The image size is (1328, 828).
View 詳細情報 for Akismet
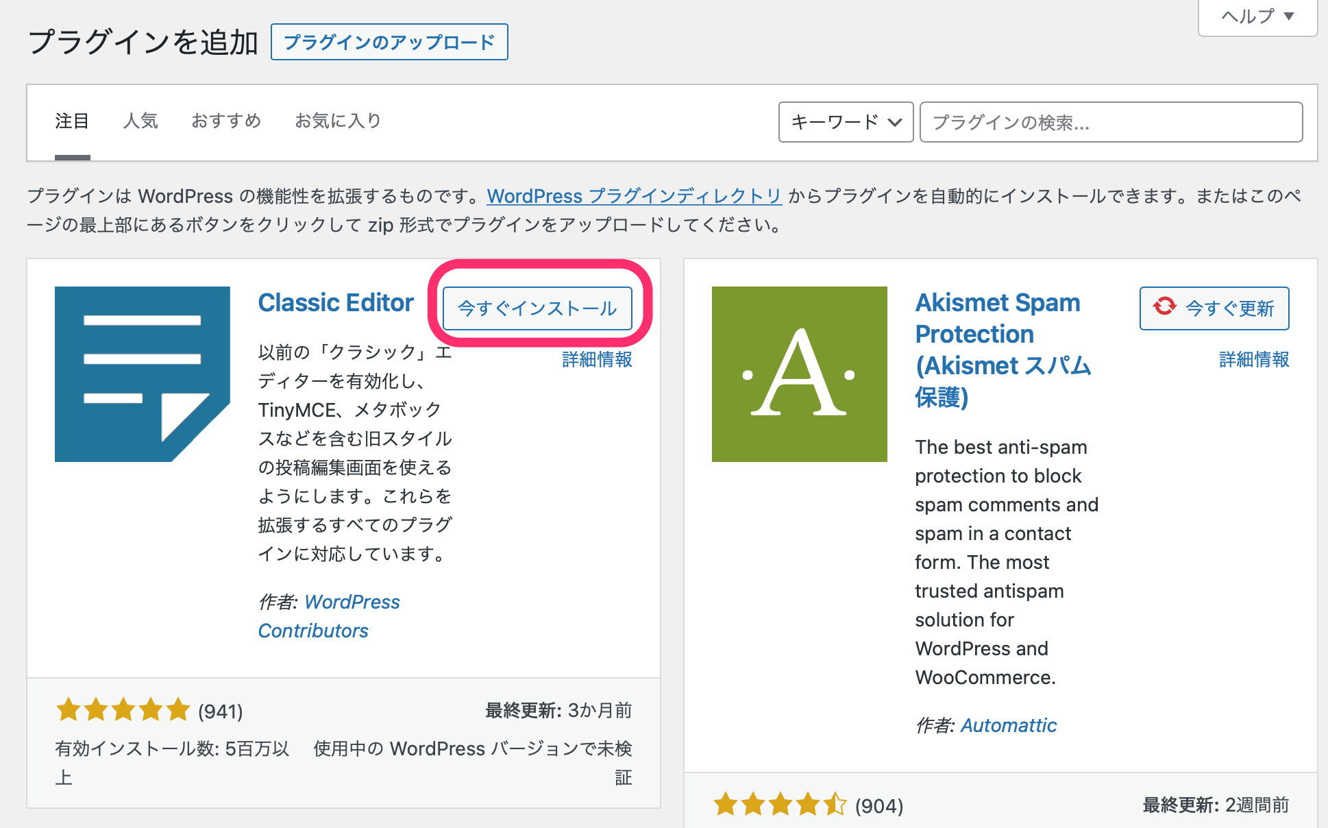(x=1253, y=359)
